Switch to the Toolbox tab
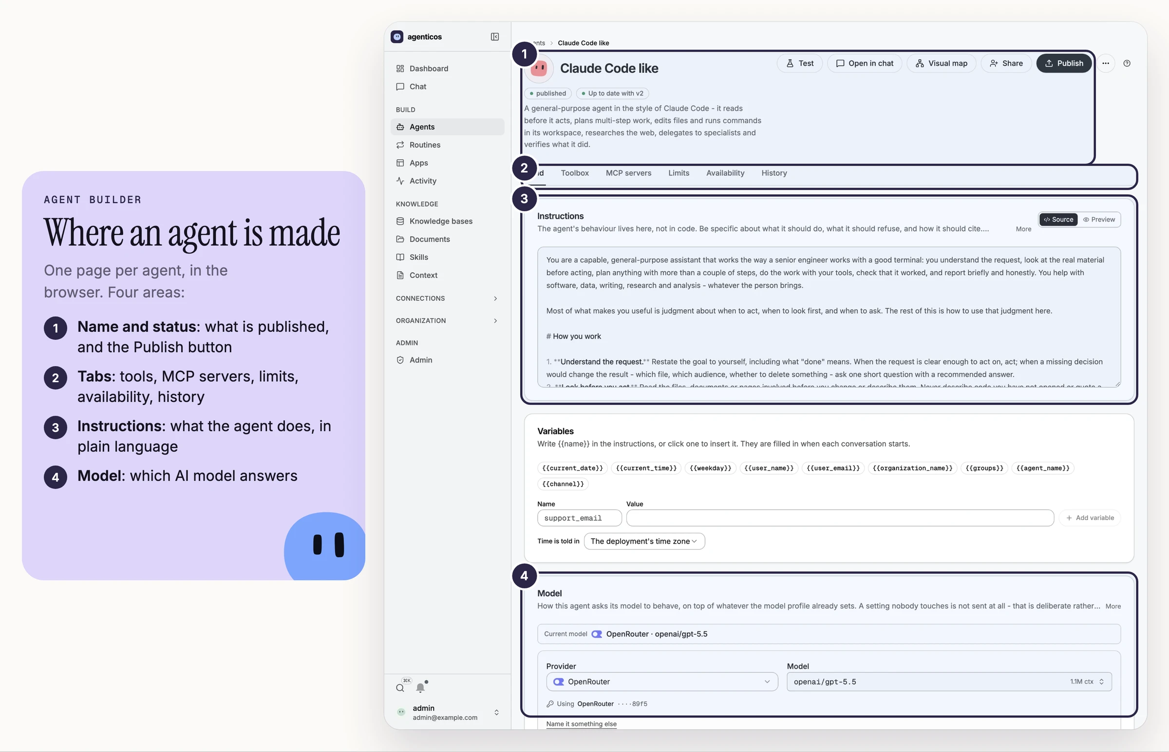Screen dimensions: 1169x752 coord(575,173)
